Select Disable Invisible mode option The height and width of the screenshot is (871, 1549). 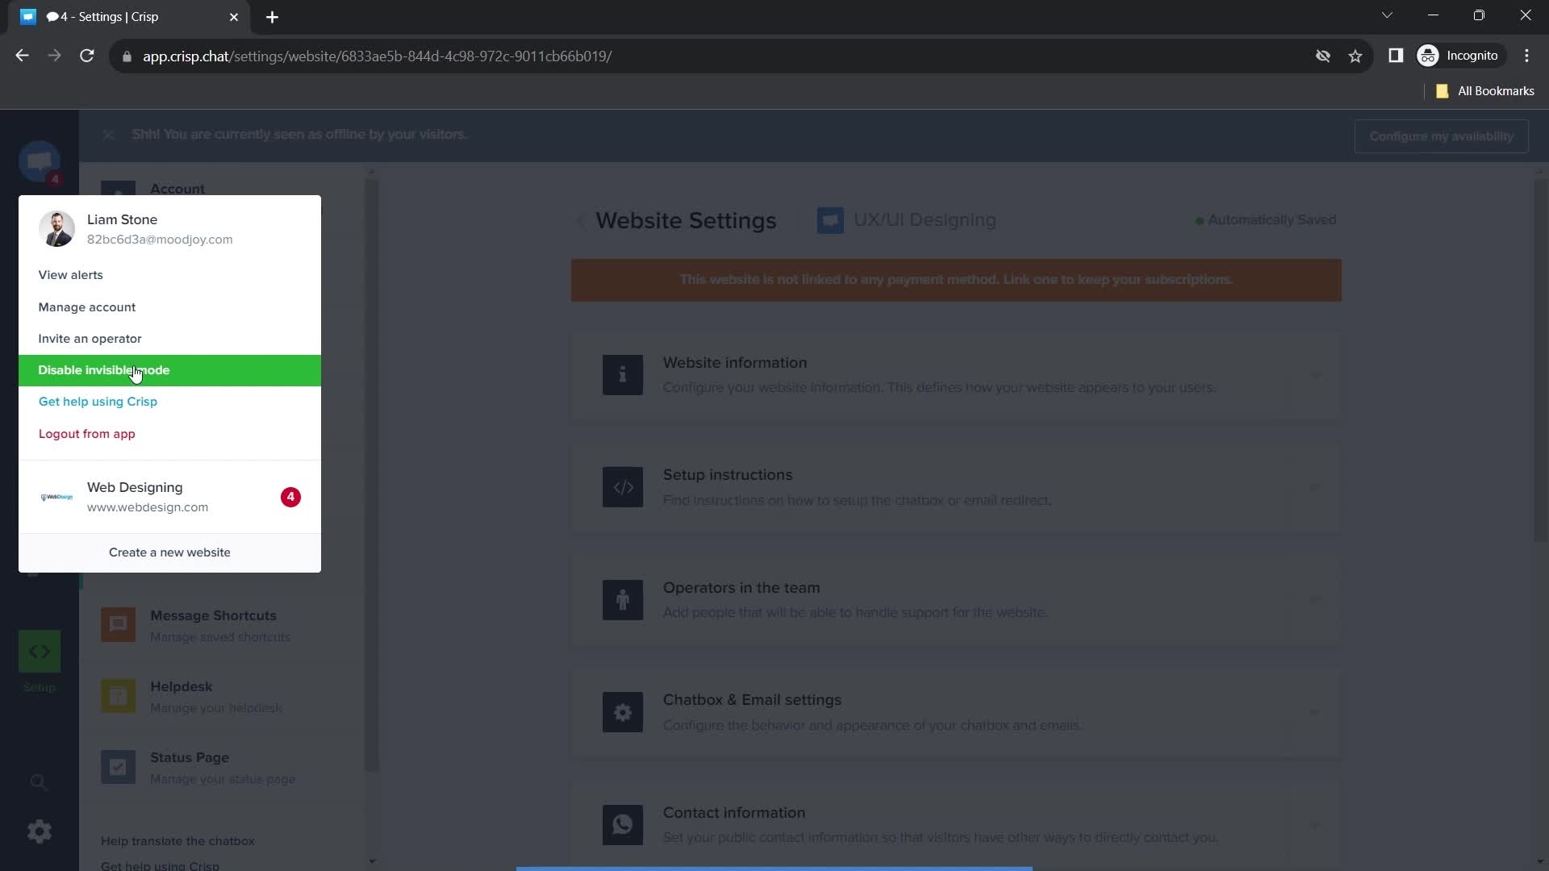(170, 371)
